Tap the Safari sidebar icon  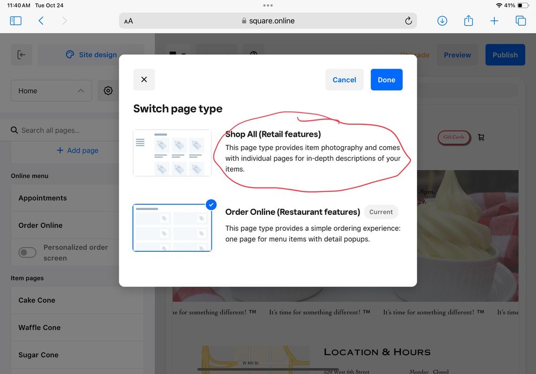point(16,21)
